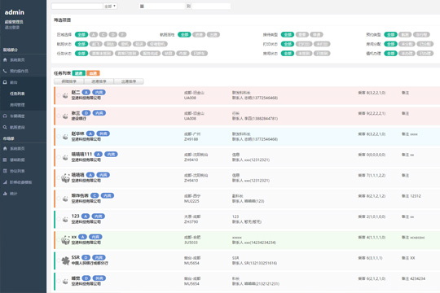Viewport: 440px width, 293px height.
Task: Click the blue D badge beside SSR
Action: pyautogui.click(x=86, y=257)
